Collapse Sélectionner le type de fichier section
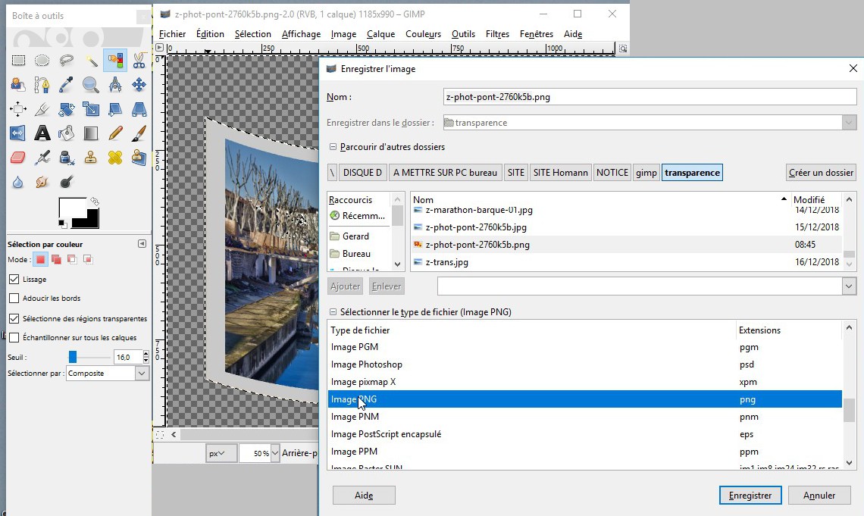The image size is (864, 516). tap(333, 312)
